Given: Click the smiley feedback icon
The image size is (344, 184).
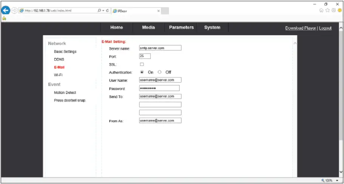Looking at the screenshot, I should pyautogui.click(x=340, y=10).
